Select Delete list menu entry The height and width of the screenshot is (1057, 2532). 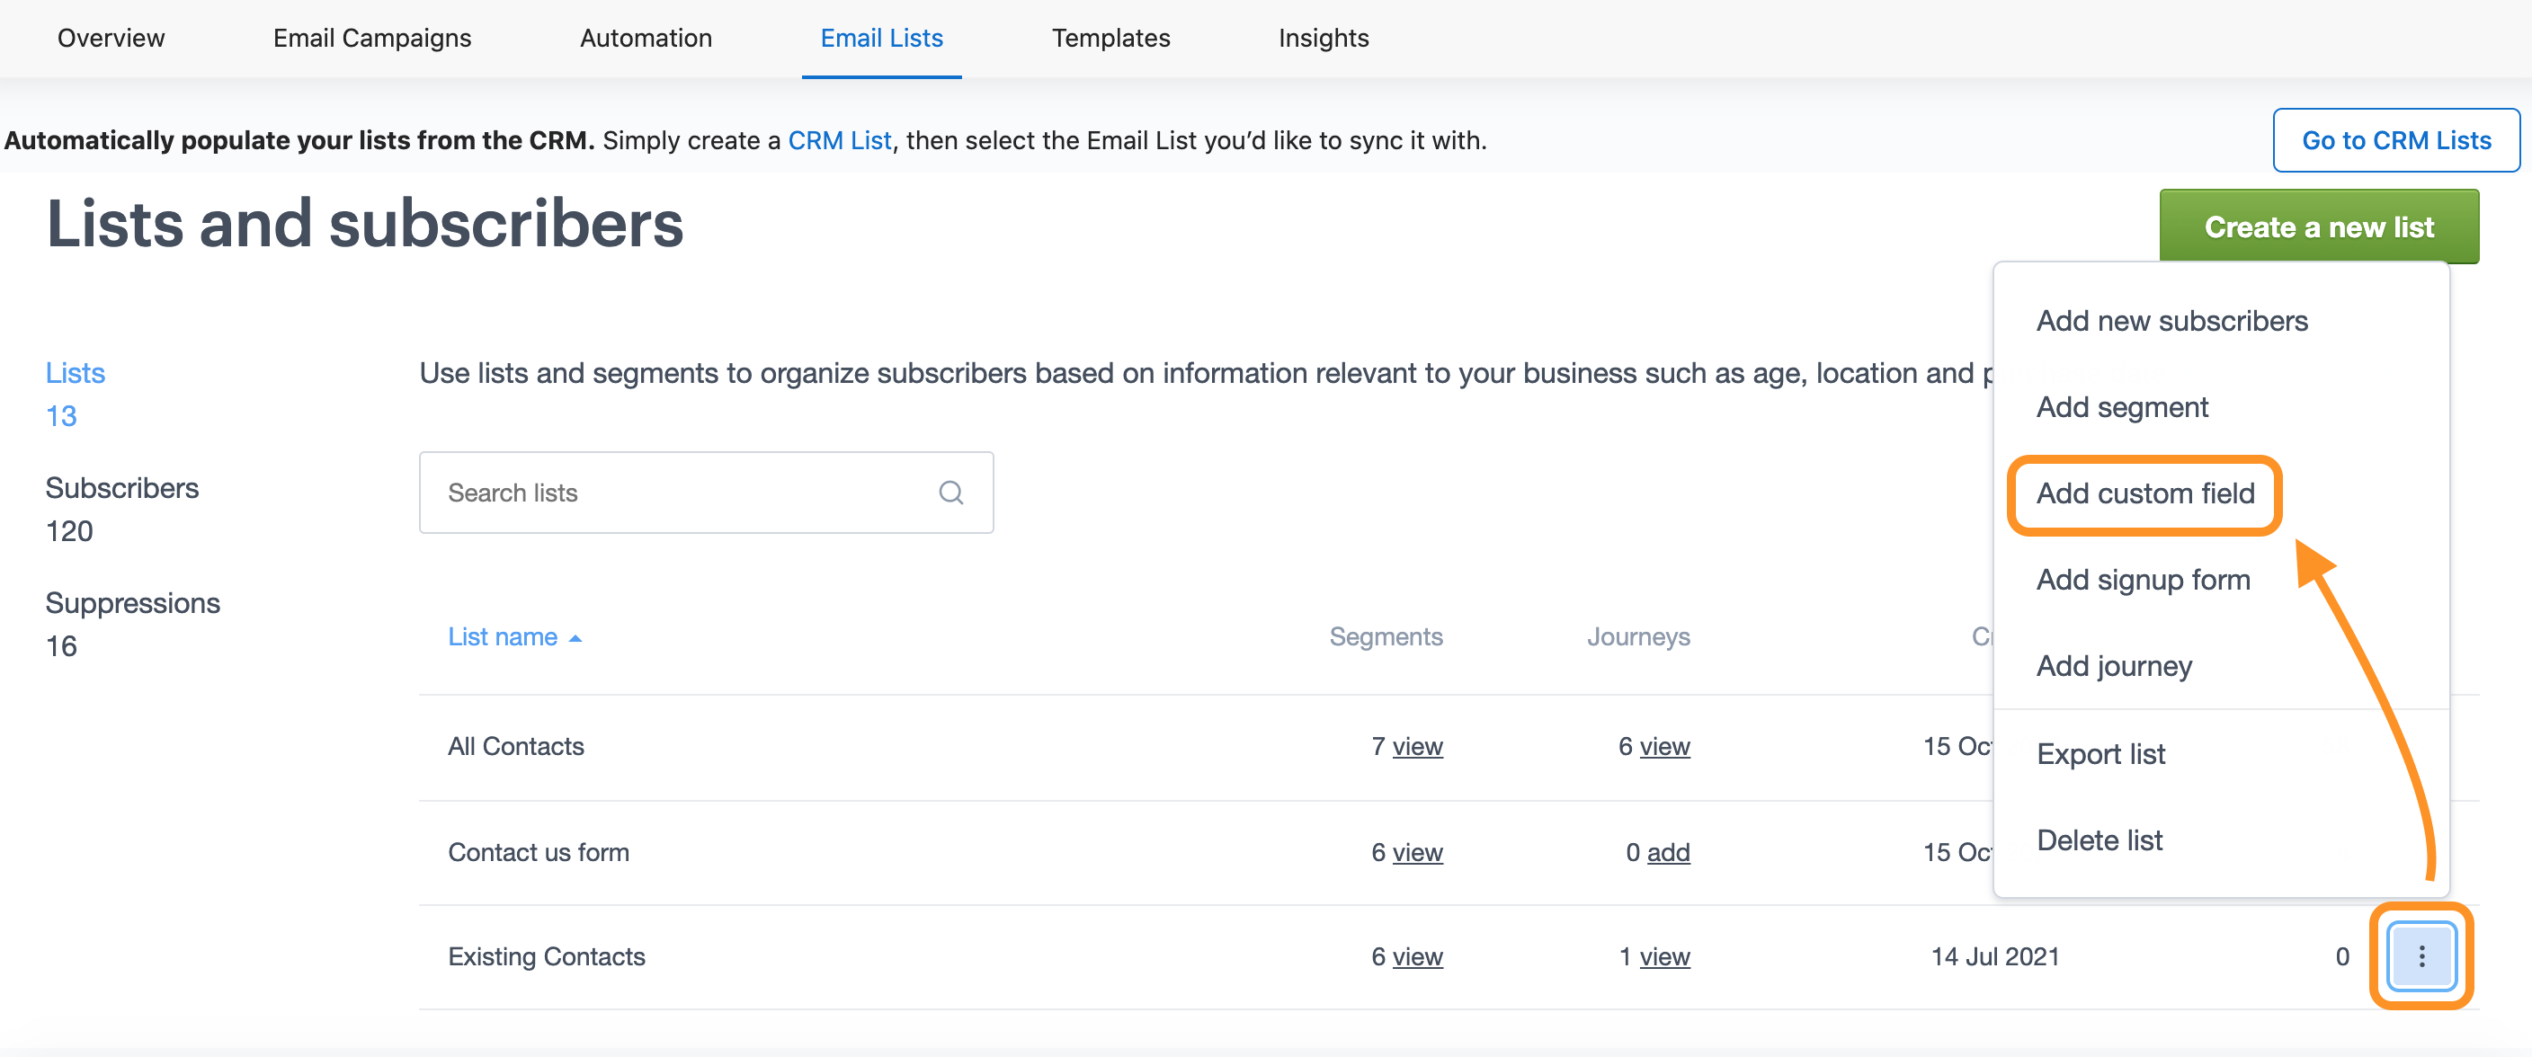2099,839
